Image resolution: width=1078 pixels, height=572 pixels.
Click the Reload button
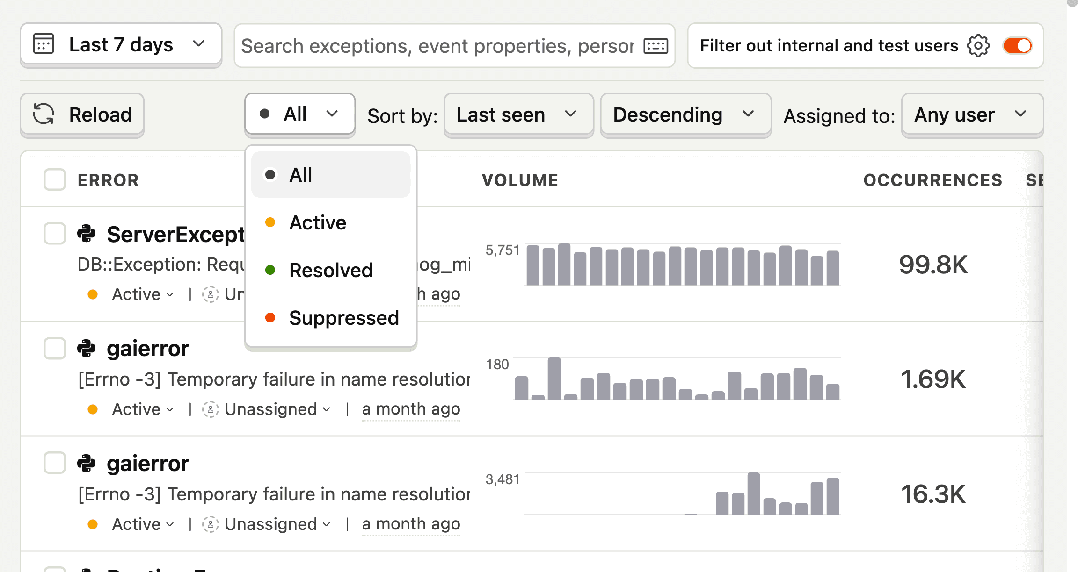[82, 114]
